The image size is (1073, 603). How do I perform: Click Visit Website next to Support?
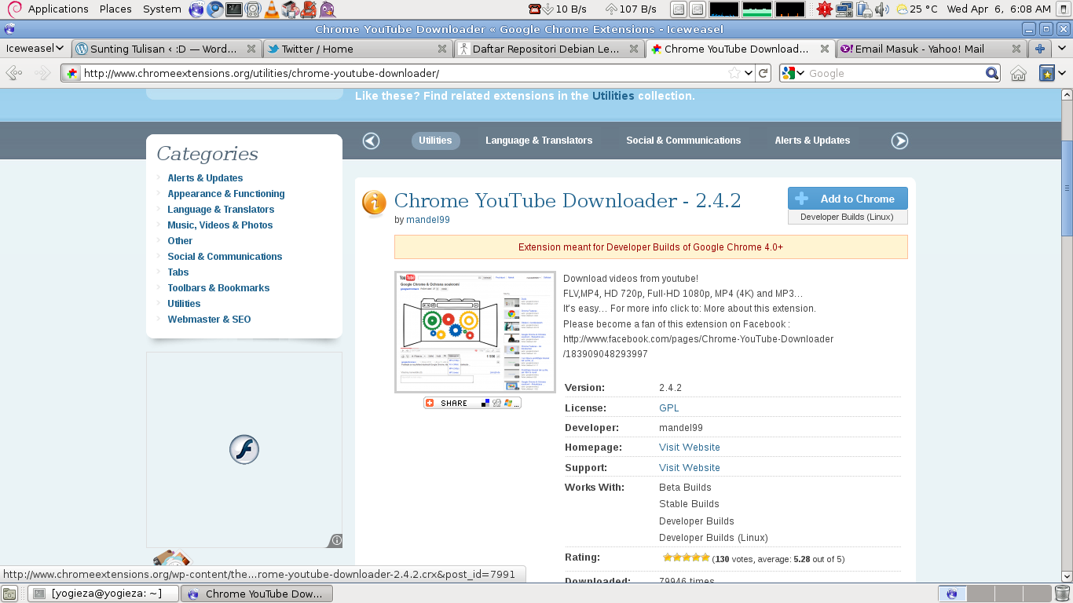coord(690,468)
